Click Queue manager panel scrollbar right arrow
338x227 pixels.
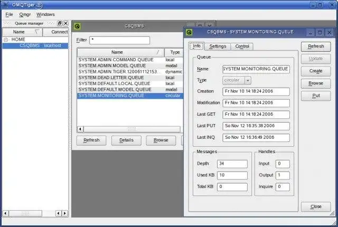click(64, 213)
